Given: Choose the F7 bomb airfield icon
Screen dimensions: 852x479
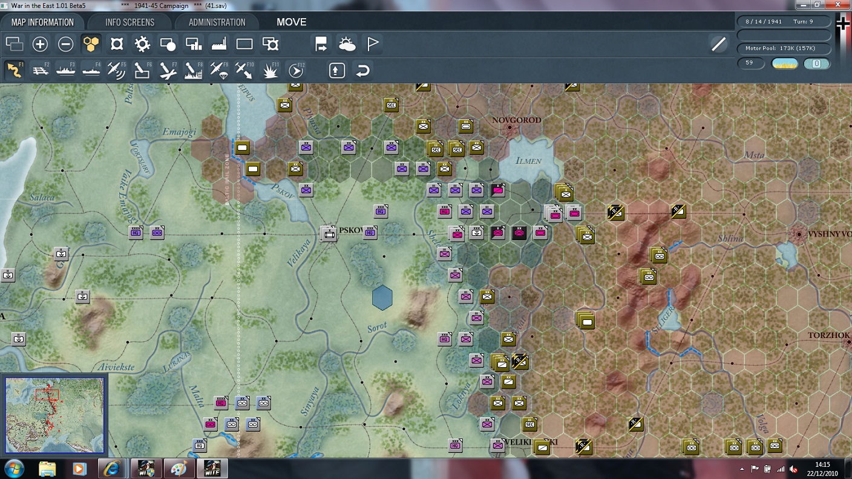Looking at the screenshot, I should 168,70.
